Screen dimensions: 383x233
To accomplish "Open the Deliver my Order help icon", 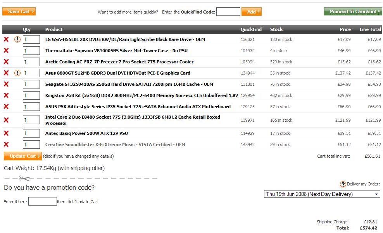I will point(343,184).
